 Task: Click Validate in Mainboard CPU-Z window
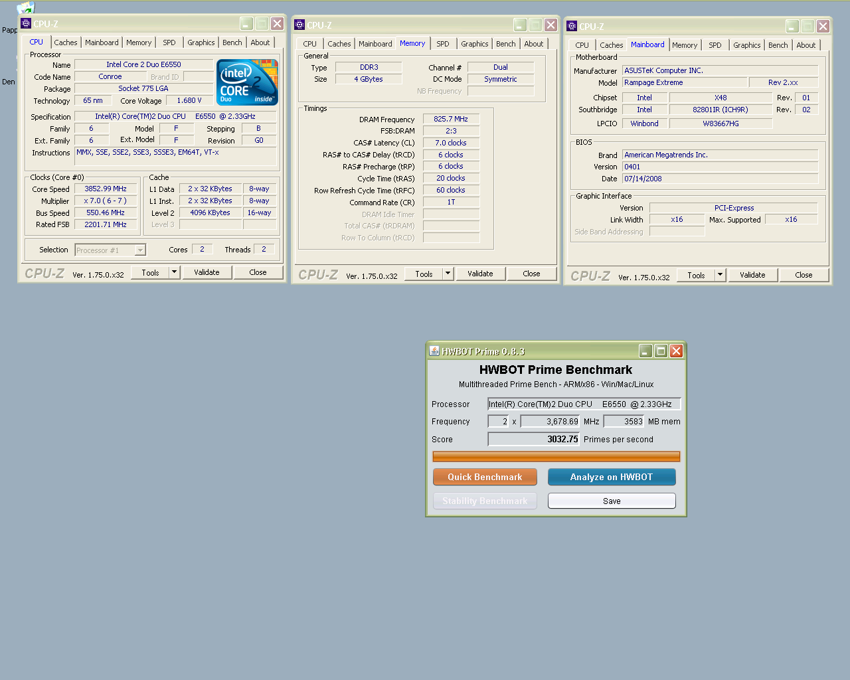[x=752, y=275]
